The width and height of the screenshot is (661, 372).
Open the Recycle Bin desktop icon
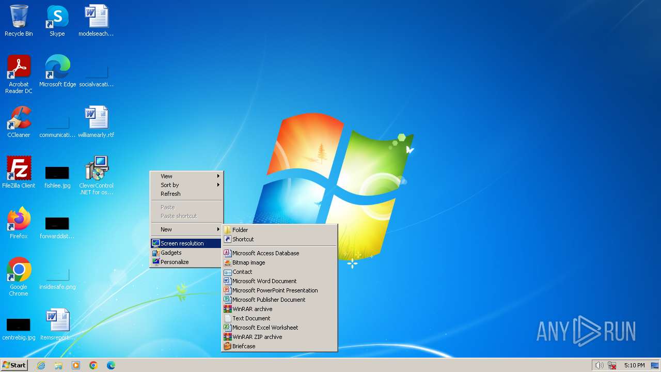[x=19, y=21]
